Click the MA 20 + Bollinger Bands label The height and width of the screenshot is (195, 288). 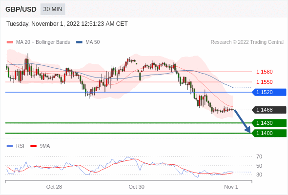click(x=43, y=42)
